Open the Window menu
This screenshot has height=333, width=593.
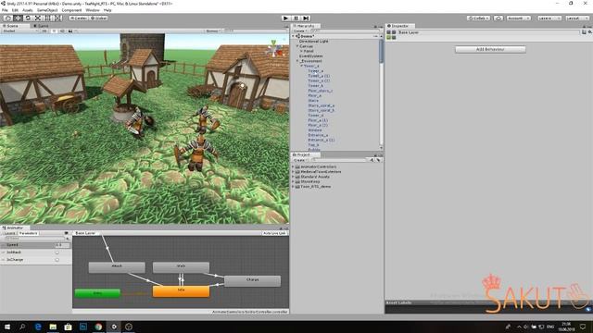(93, 10)
